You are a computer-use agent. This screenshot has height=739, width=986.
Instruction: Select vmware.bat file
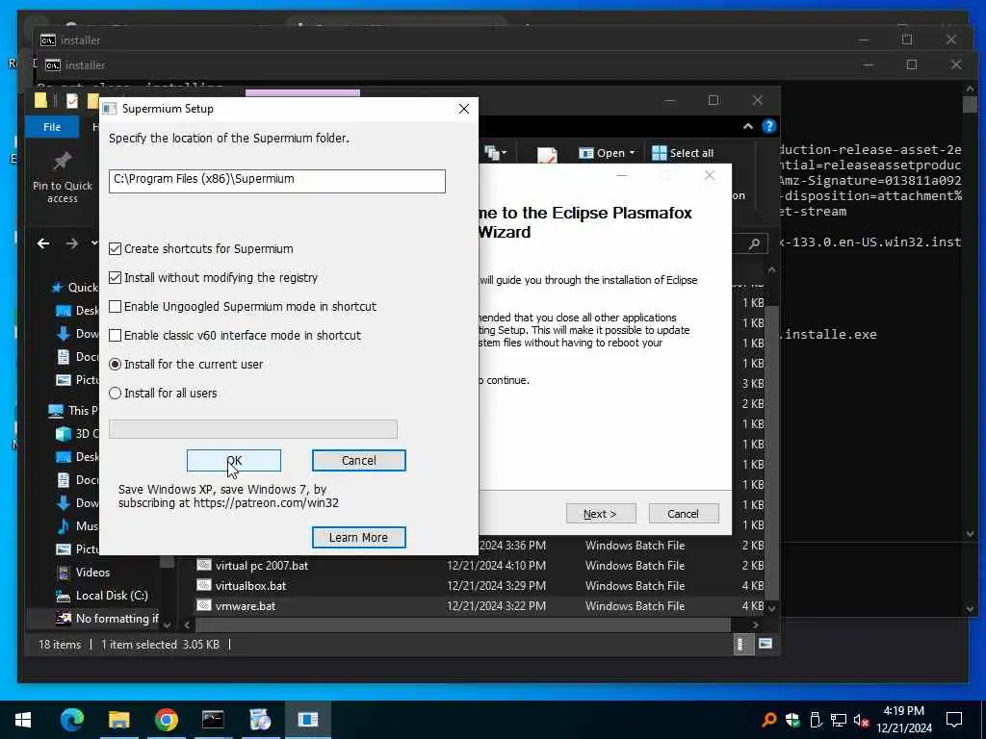pos(246,606)
